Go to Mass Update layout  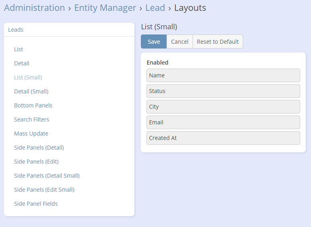click(x=31, y=134)
